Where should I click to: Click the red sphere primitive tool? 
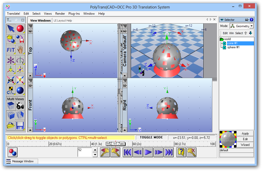tap(20, 28)
